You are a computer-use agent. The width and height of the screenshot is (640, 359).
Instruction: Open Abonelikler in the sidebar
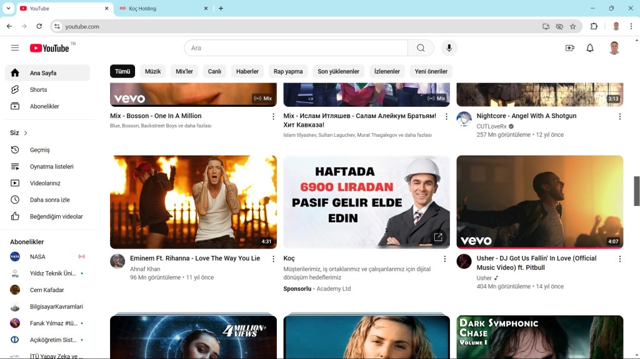click(44, 106)
